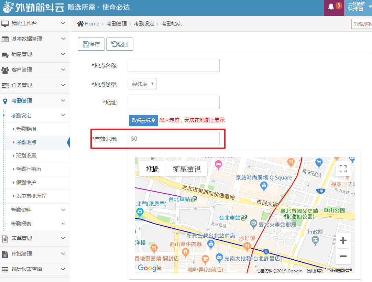Click the 表单管理 document icon
The width and height of the screenshot is (372, 282).
(x=5, y=239)
